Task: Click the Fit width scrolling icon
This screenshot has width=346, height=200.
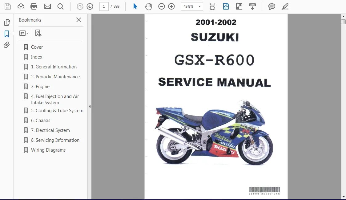Action: point(212,6)
